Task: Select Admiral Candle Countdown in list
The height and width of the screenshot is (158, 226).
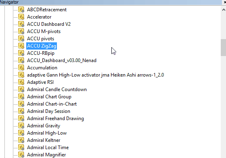Action: coord(57,89)
